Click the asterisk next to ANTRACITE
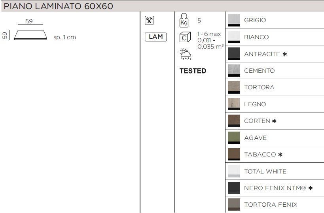 284,54
